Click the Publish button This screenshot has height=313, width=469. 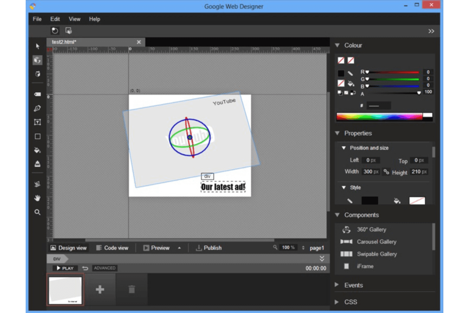pyautogui.click(x=209, y=248)
